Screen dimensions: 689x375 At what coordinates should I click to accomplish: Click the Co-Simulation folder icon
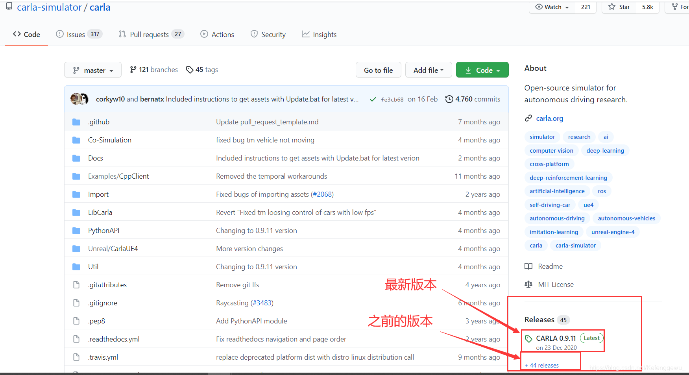pos(76,140)
